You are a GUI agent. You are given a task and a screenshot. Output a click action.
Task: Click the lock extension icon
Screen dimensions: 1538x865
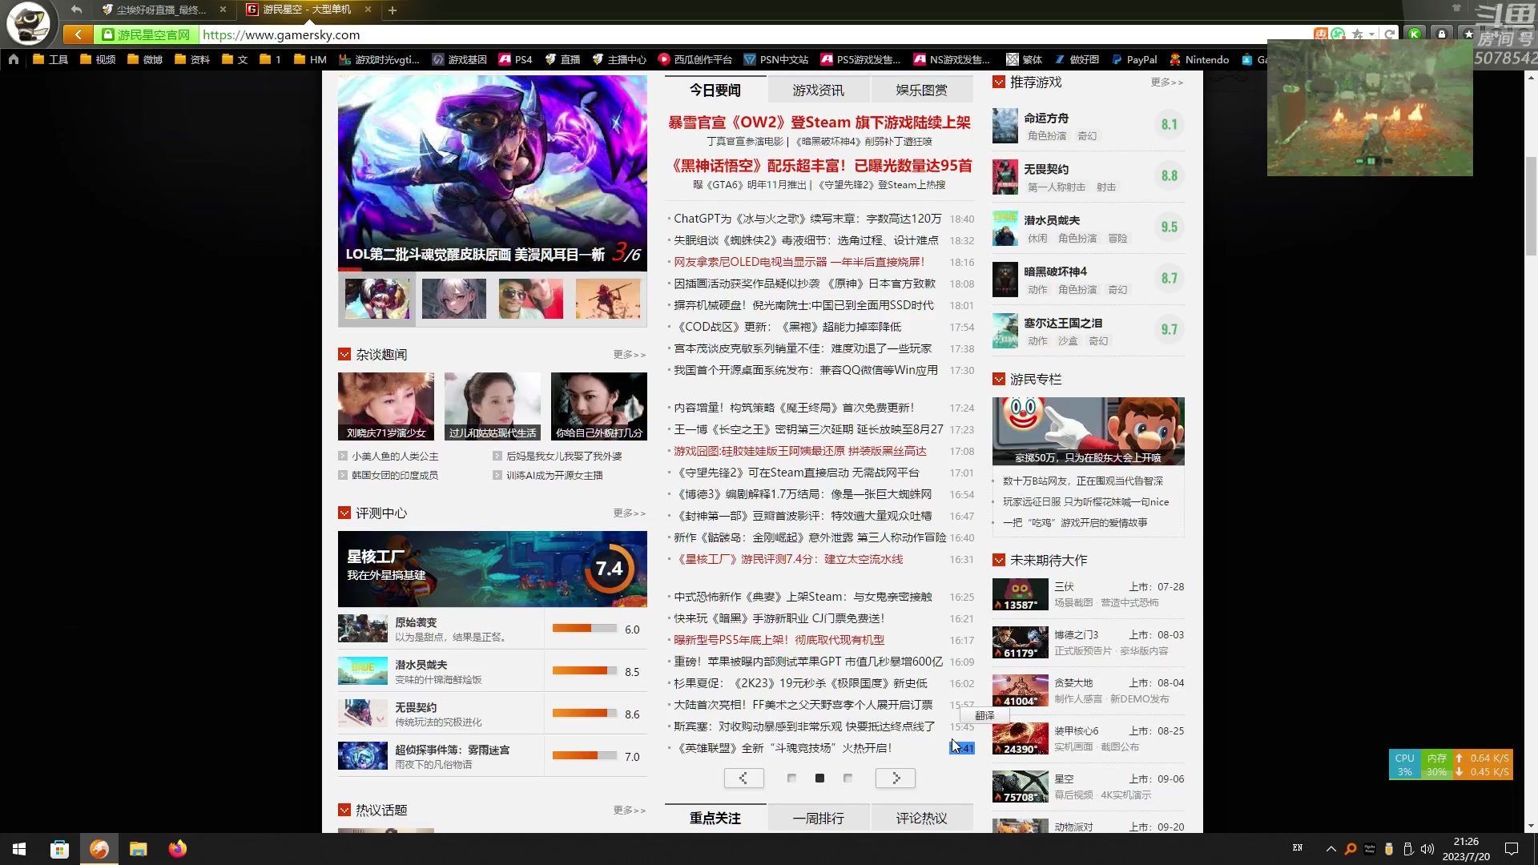tap(1442, 34)
